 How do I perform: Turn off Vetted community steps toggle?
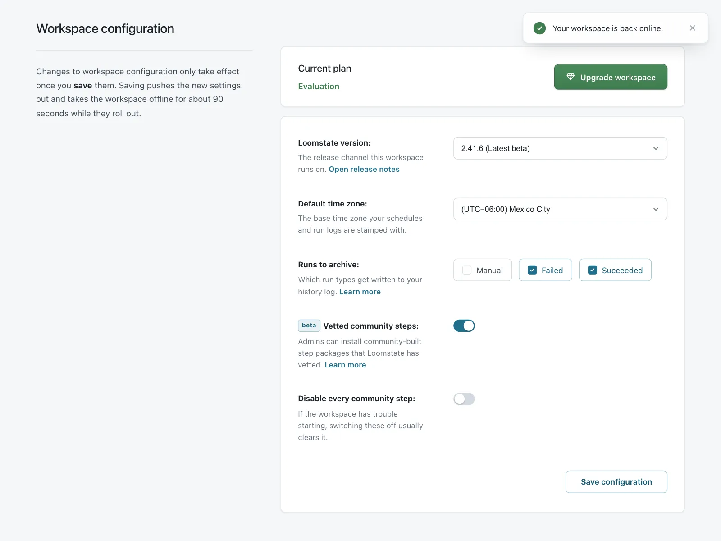(464, 326)
